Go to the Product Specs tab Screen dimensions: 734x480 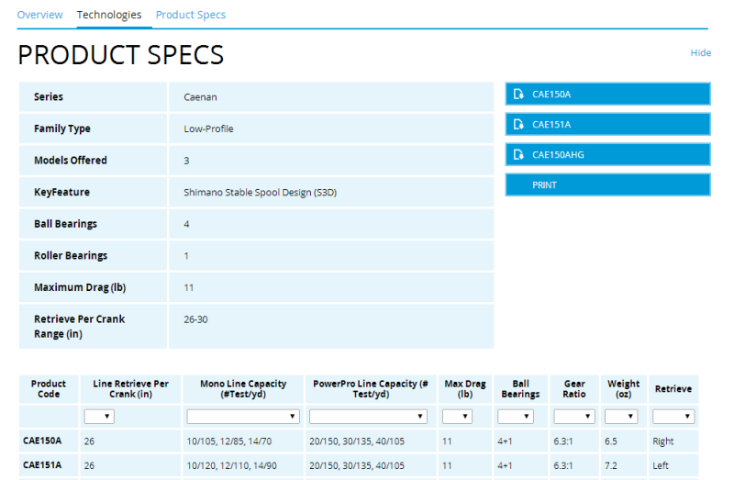(191, 15)
